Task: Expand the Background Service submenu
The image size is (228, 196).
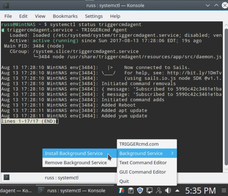Action: 147,153
